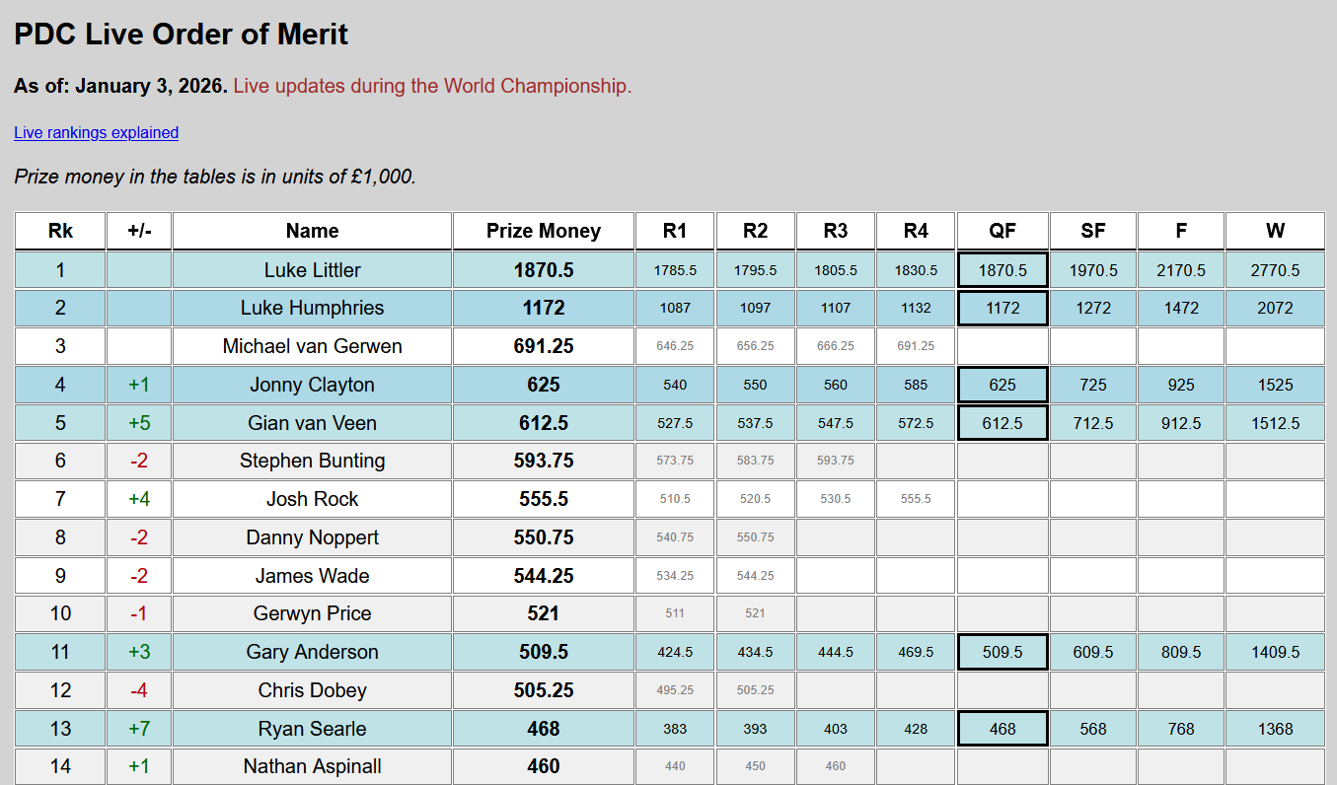Screen dimensions: 1337x785
Task: Click the SF column header
Action: 1092,231
